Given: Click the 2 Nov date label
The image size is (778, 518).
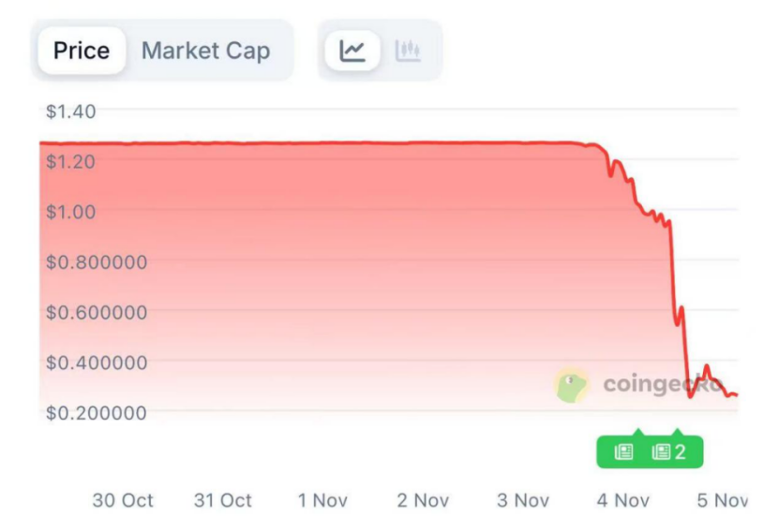Looking at the screenshot, I should click(x=423, y=500).
